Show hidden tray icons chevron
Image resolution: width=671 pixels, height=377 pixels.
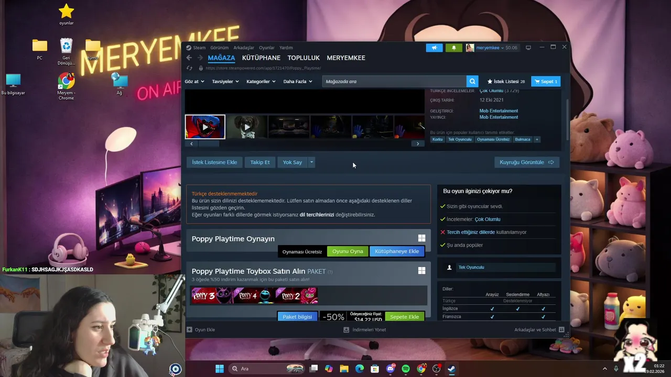tap(604, 369)
